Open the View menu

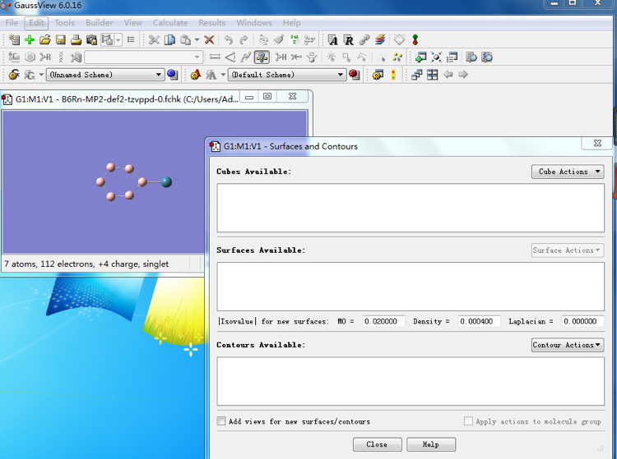click(132, 23)
